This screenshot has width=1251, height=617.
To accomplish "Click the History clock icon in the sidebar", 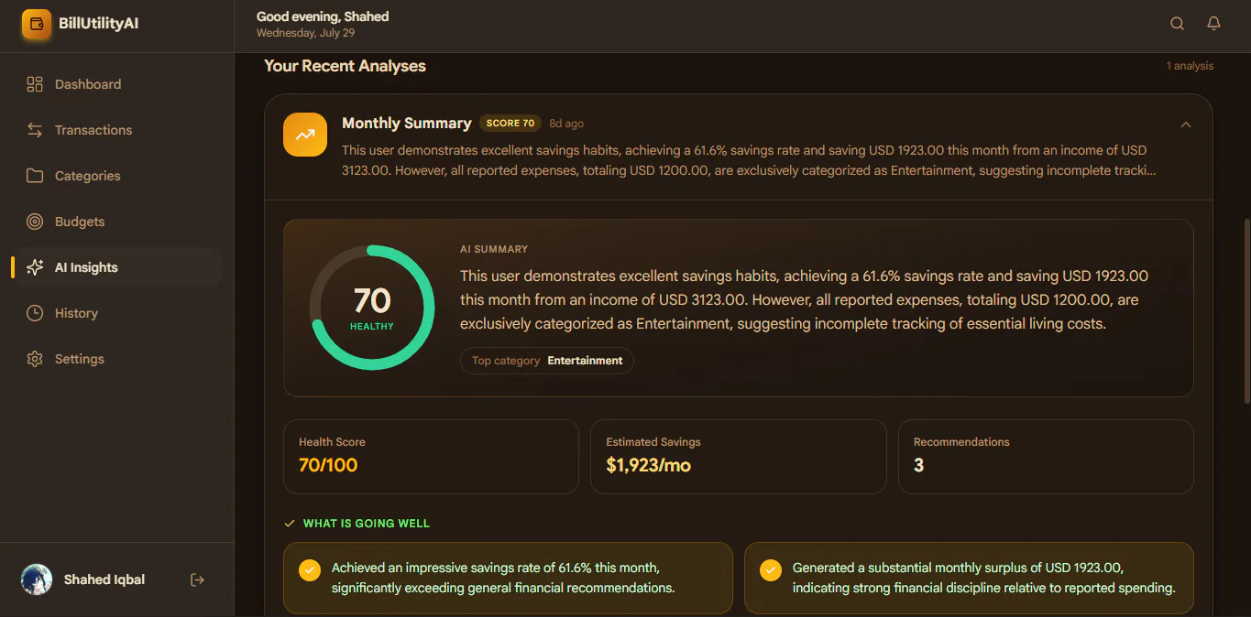I will (35, 313).
